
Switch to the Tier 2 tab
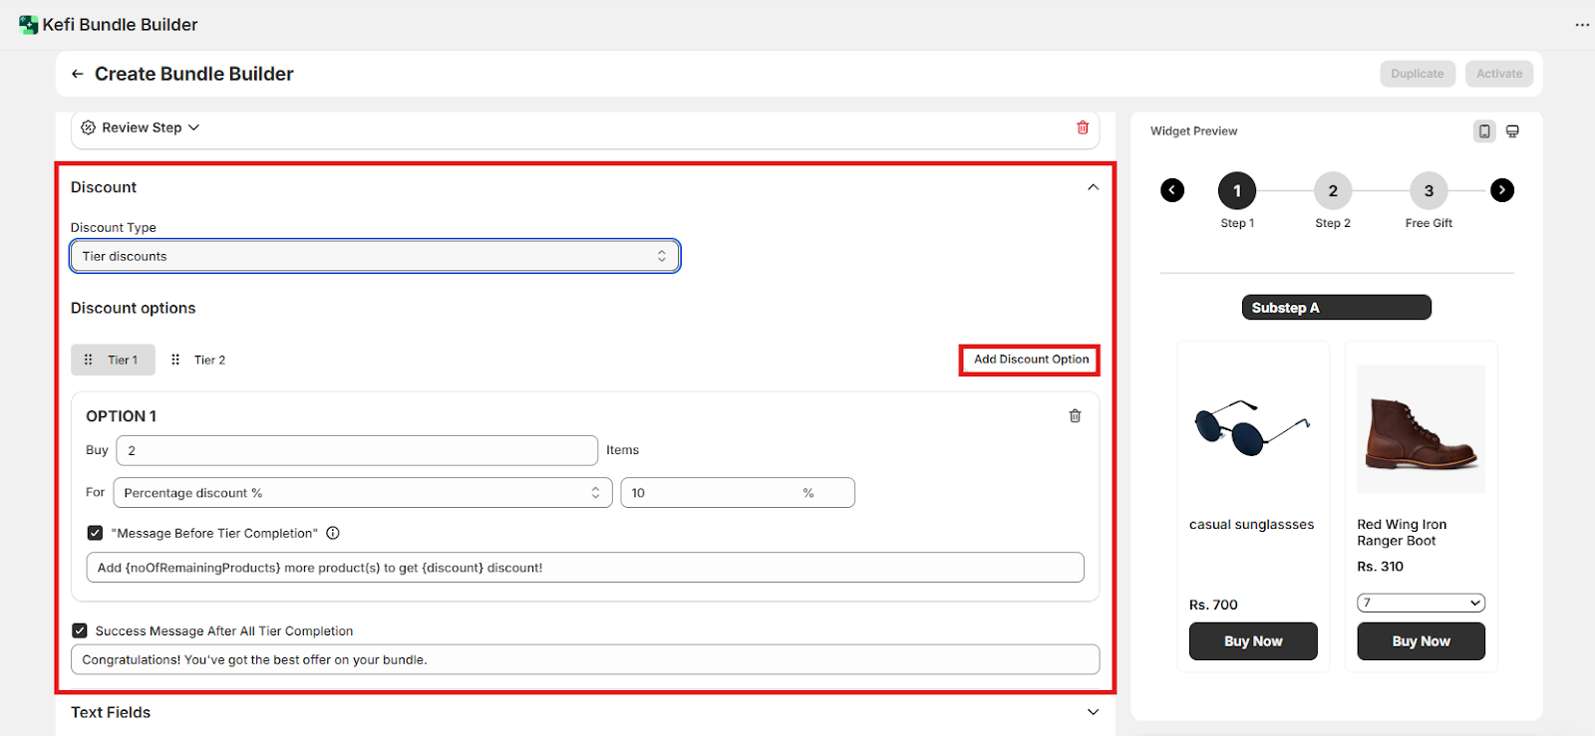point(208,360)
